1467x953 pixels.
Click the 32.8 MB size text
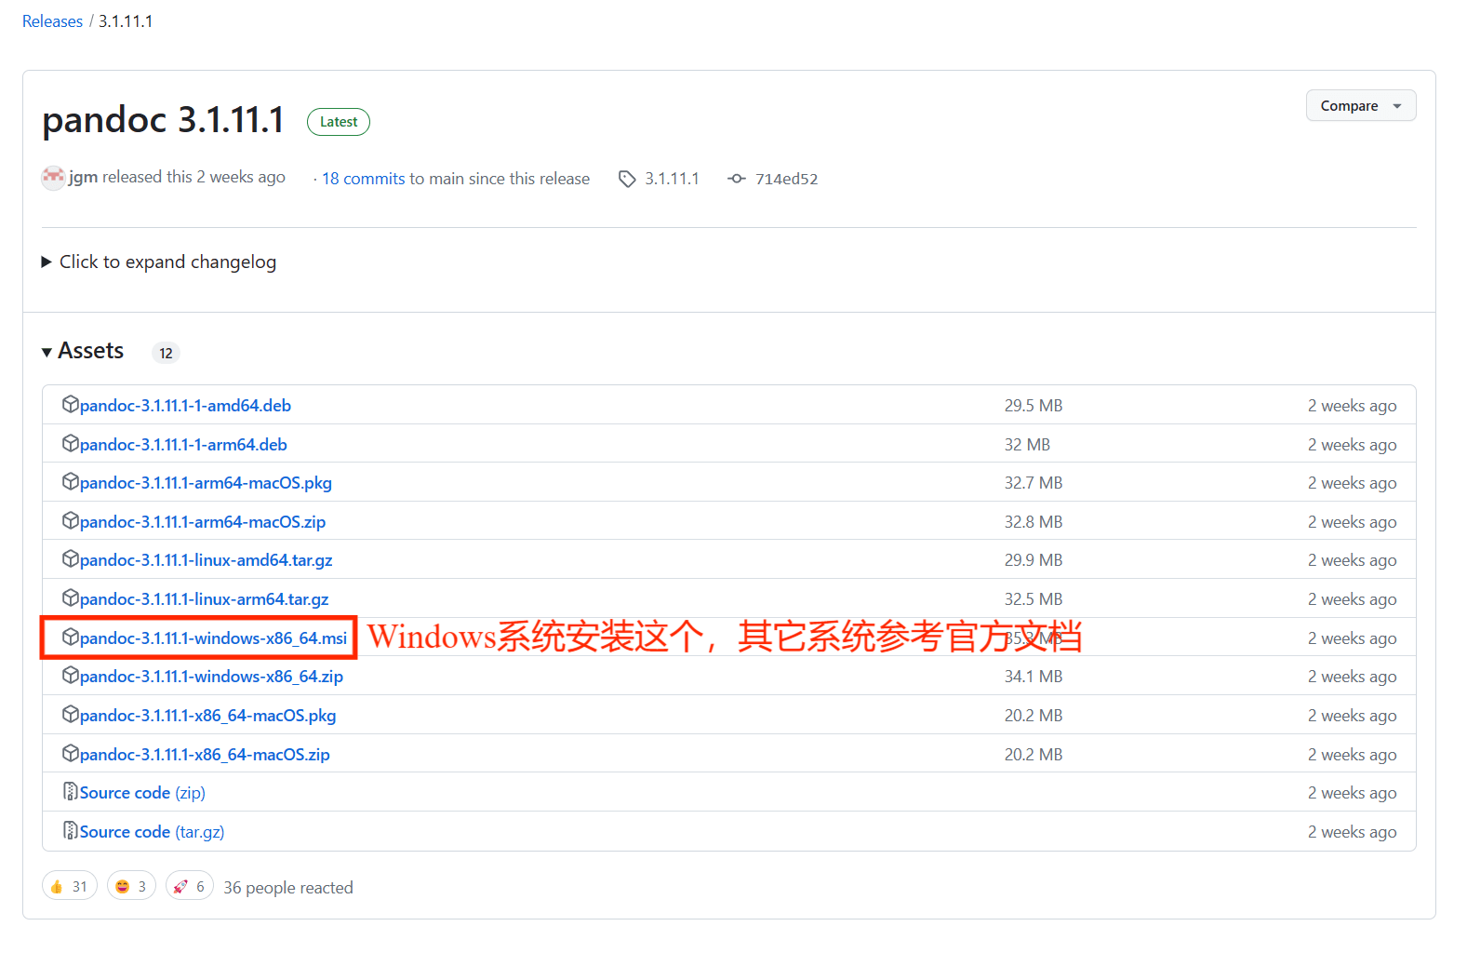[x=1034, y=522]
